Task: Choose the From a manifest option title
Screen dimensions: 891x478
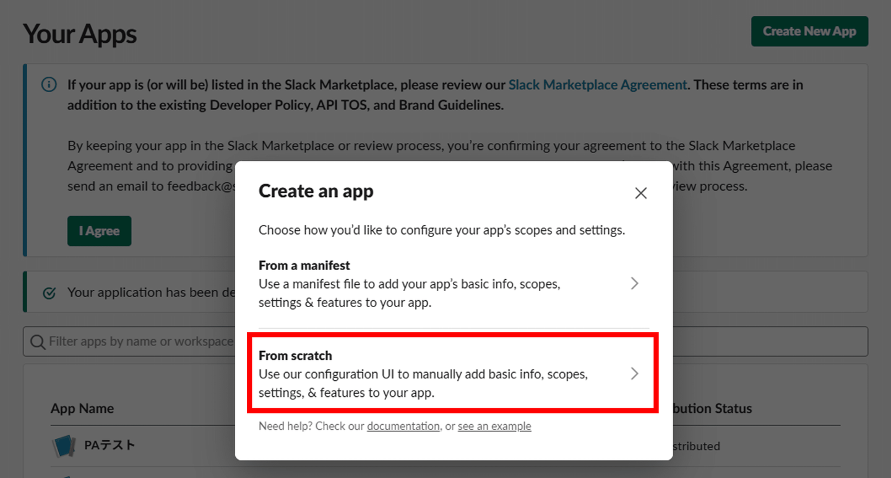Action: [x=304, y=266]
